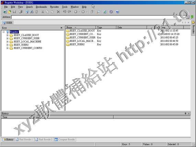The image size is (196, 147).
Task: Open the Search menu
Action: point(30,7)
